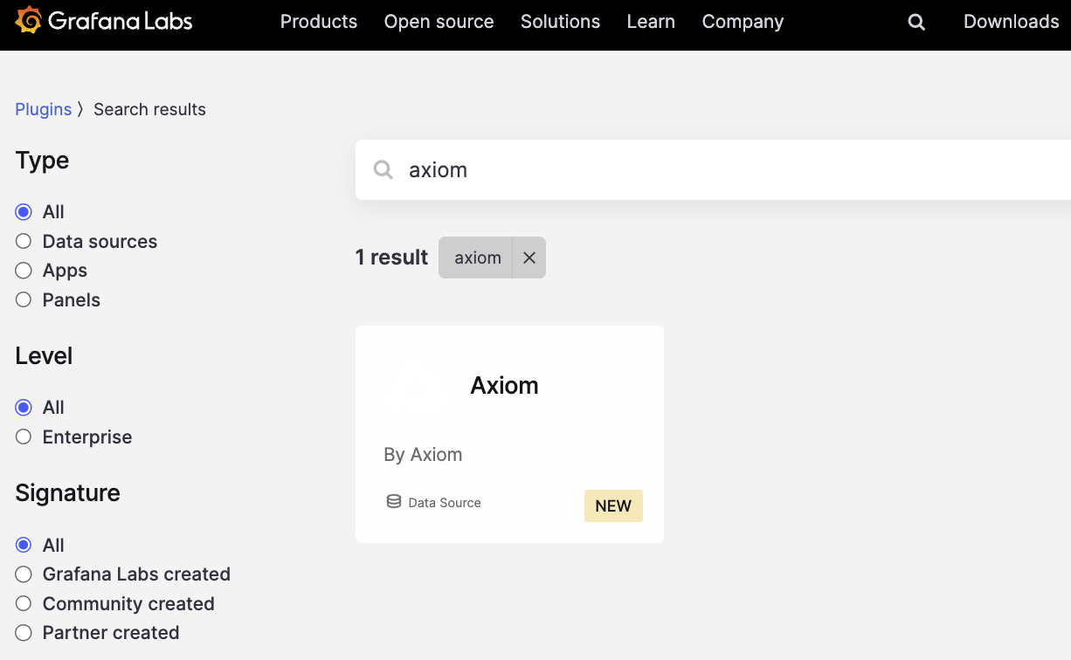Click the Search results breadcrumb text
The height and width of the screenshot is (660, 1071).
(x=149, y=109)
